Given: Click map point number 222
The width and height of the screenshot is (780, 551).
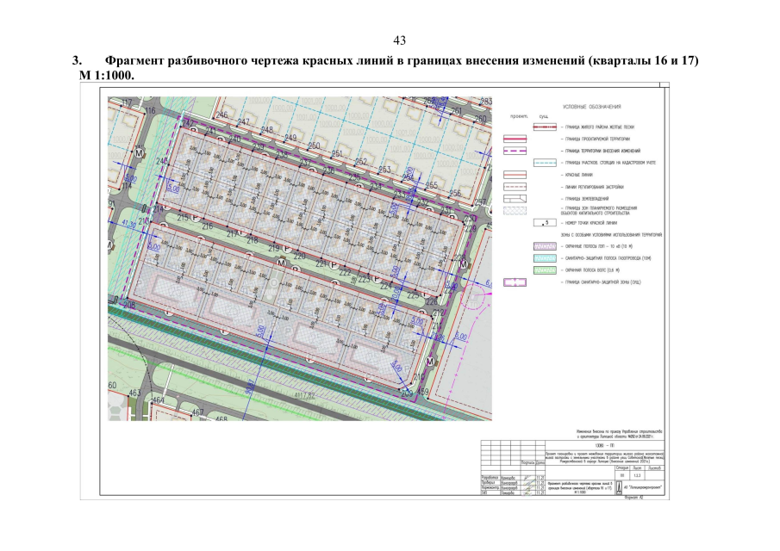Looking at the screenshot, I should tap(346, 272).
